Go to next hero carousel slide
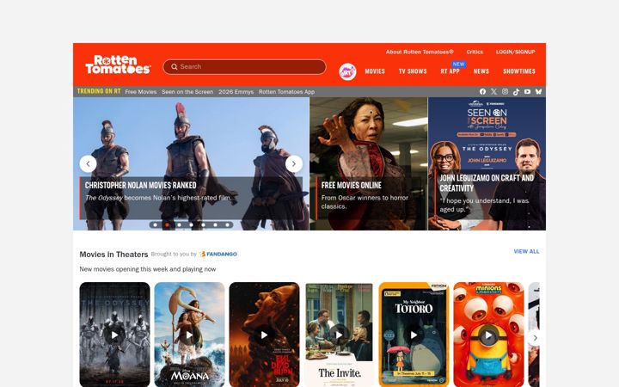Viewport: 619px width, 387px height. coord(294,164)
